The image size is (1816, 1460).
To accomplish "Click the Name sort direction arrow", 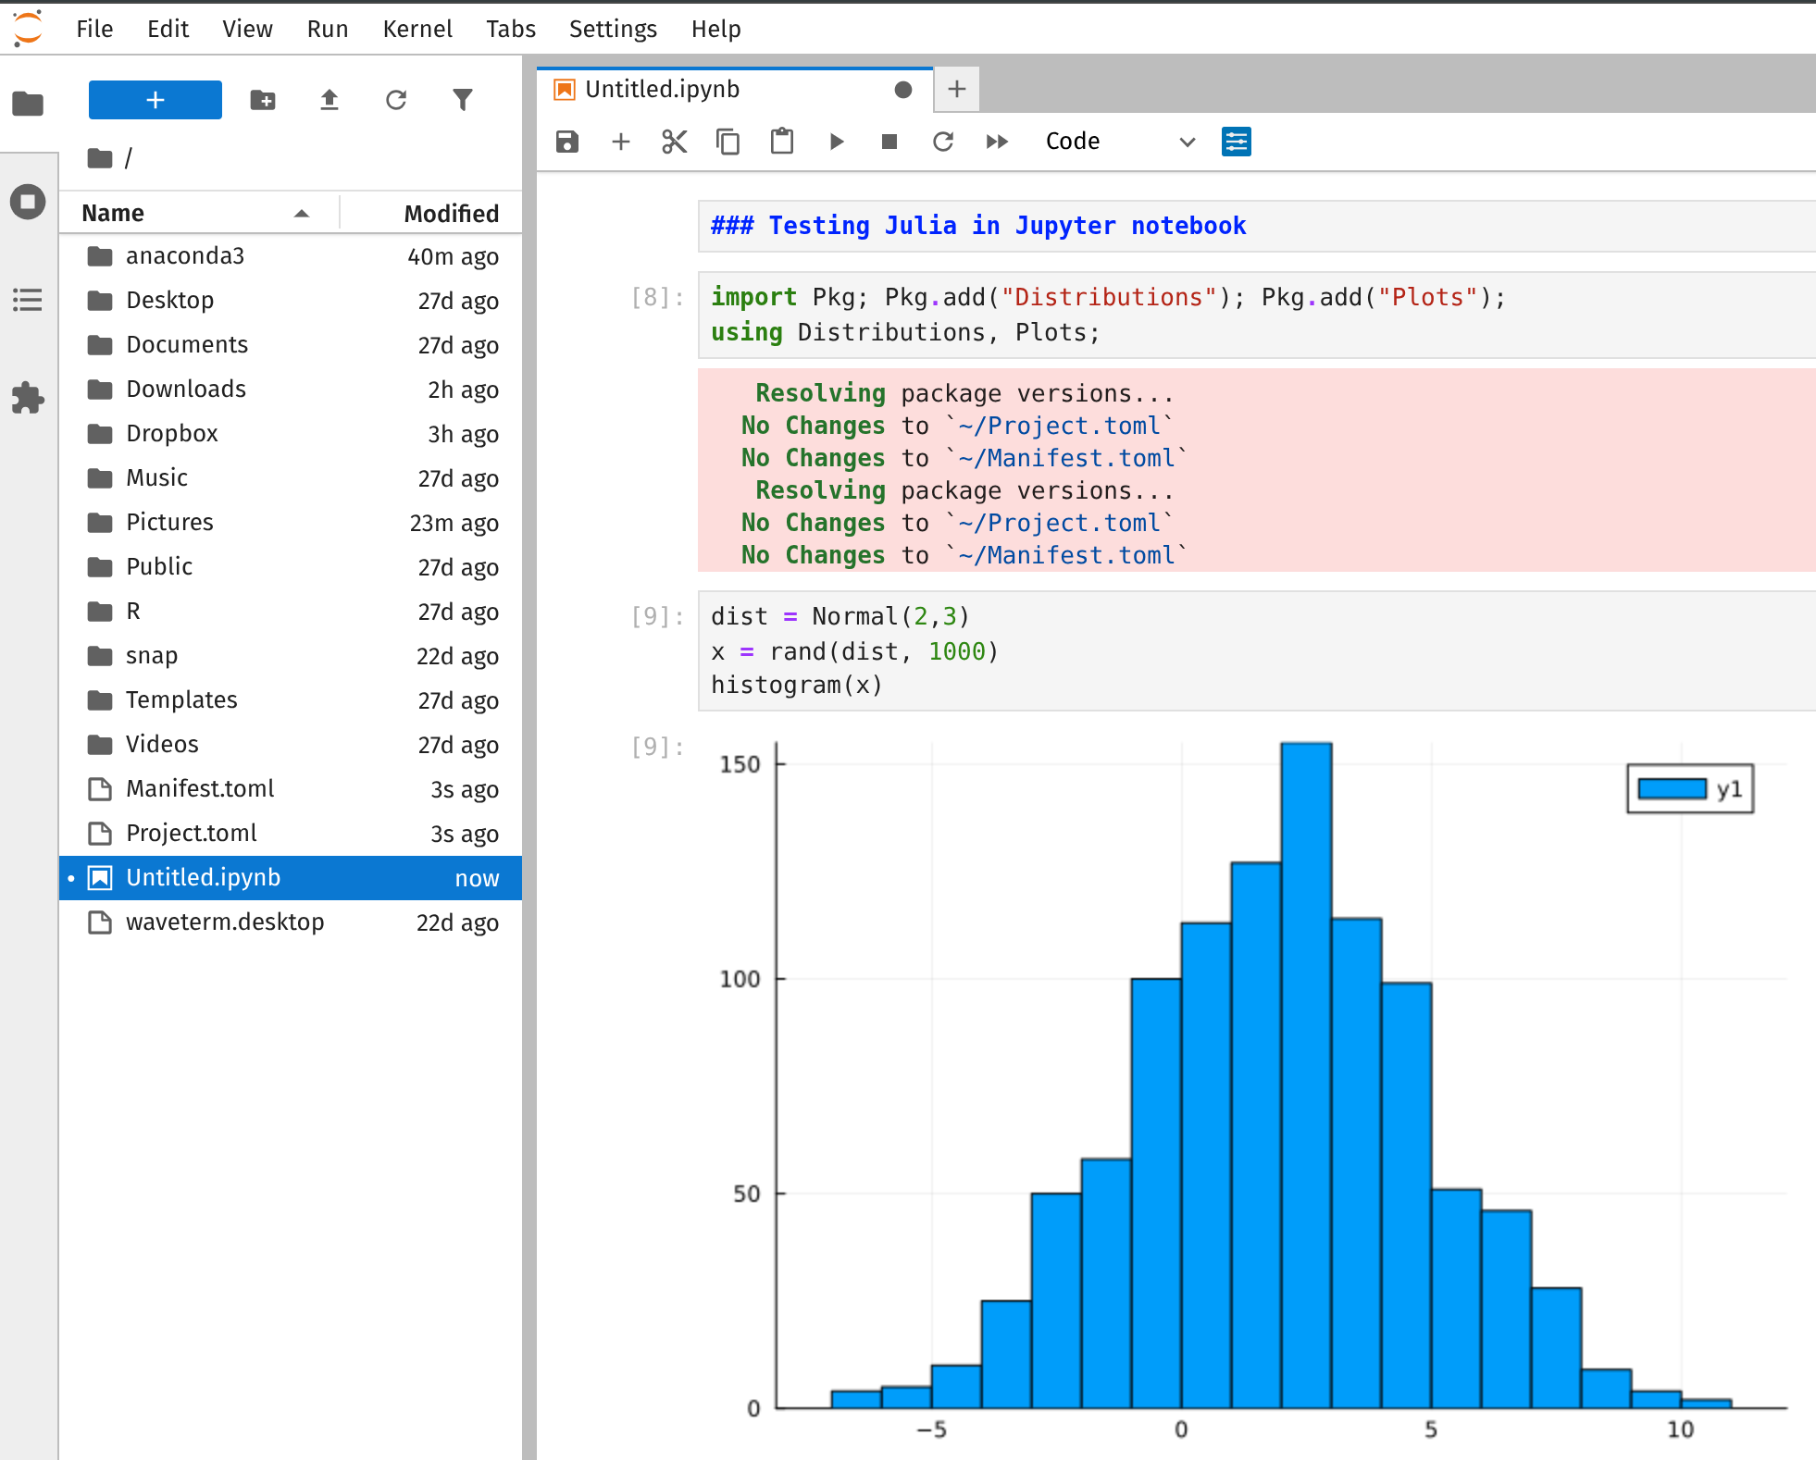I will 302,214.
